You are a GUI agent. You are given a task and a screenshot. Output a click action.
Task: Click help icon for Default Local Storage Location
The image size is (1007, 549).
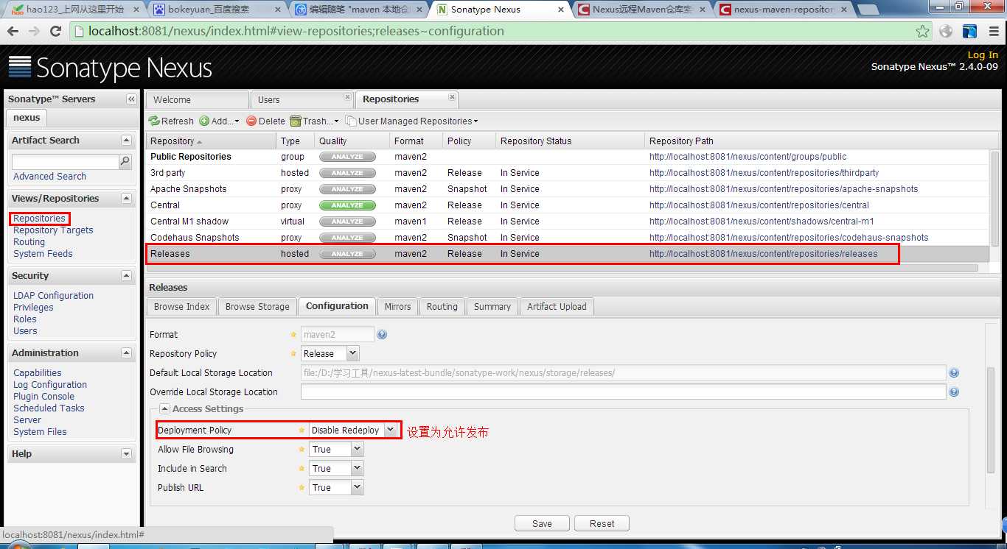pos(954,372)
